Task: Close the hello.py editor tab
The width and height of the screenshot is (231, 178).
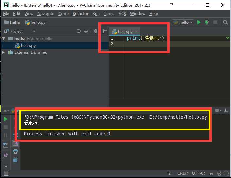Action: click(x=136, y=31)
